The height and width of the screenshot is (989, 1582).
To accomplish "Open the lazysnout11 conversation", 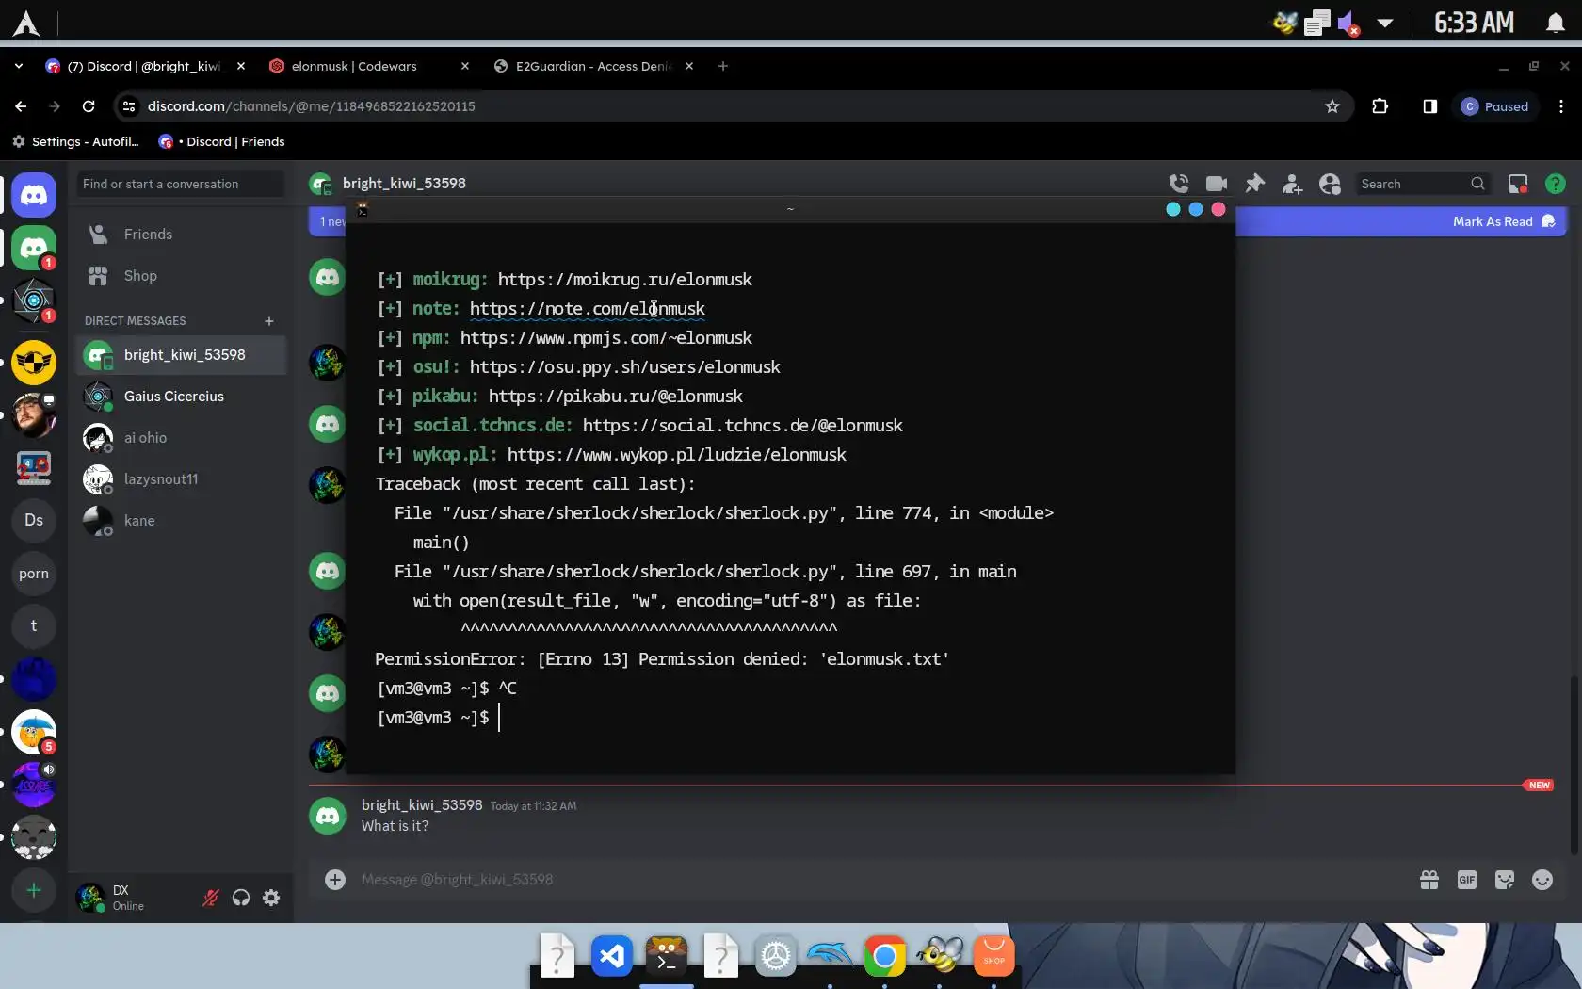I will (181, 479).
